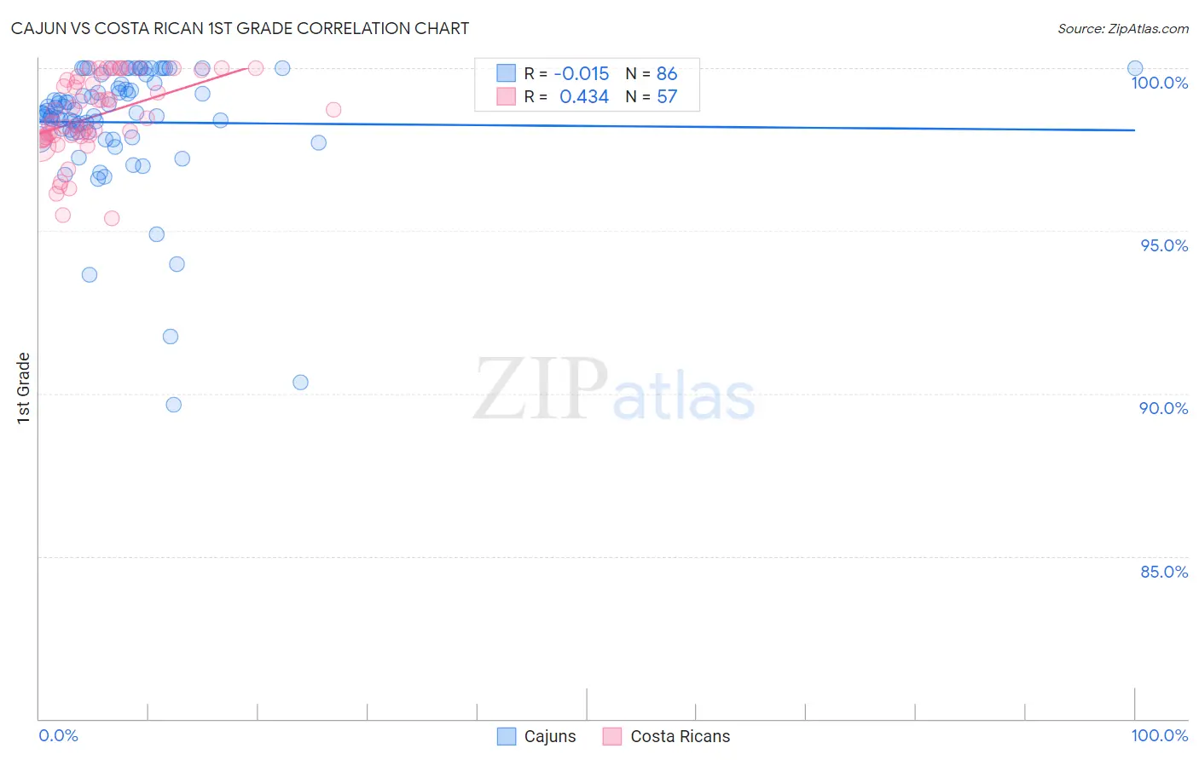Click the N = 86 sample count
Screen dimensions: 1199x760
[x=652, y=73]
